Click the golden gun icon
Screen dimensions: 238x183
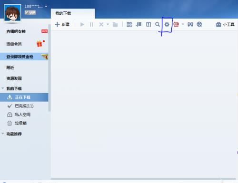click(x=45, y=57)
